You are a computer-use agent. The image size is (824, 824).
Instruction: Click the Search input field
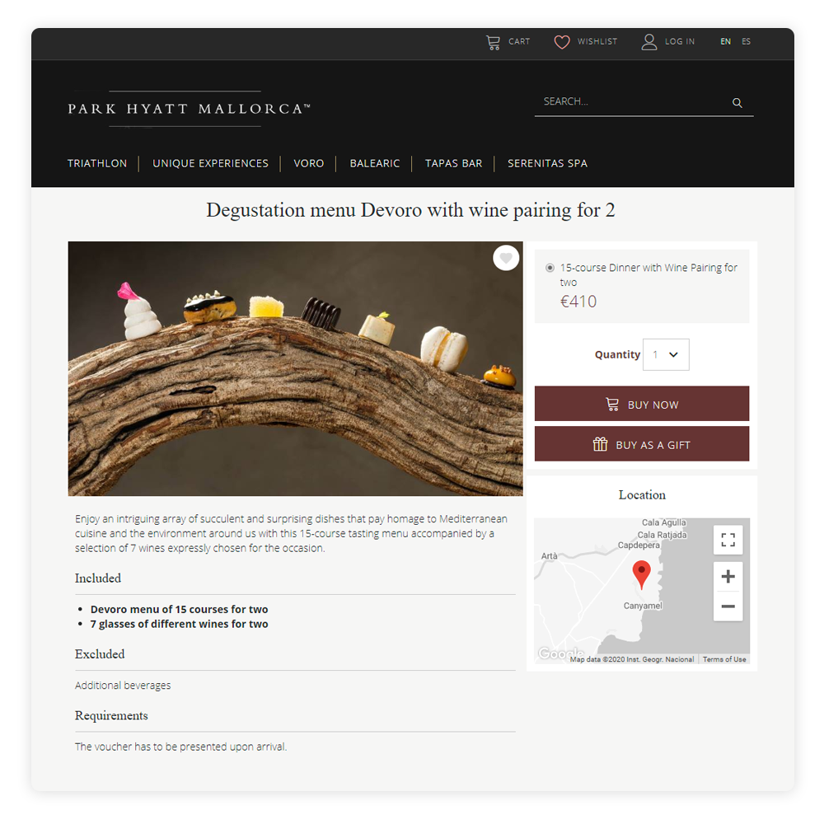point(633,102)
